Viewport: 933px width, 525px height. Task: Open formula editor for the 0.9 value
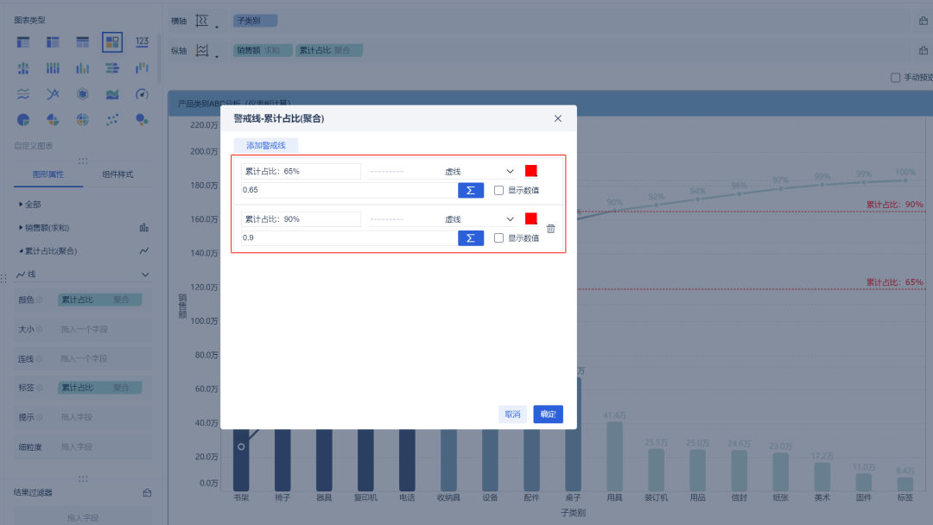tap(471, 237)
